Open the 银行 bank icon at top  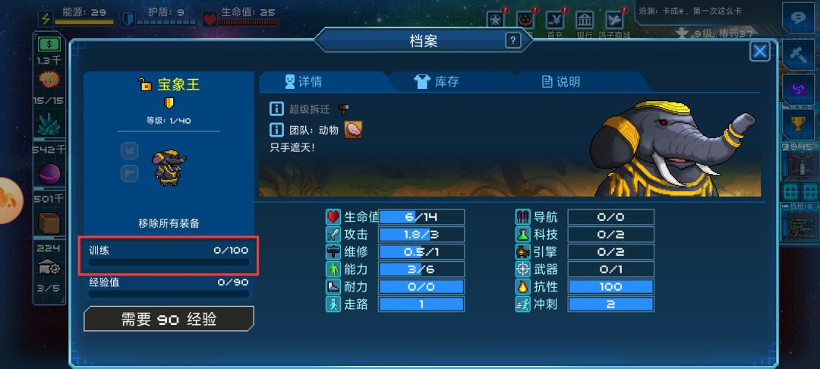pyautogui.click(x=585, y=20)
